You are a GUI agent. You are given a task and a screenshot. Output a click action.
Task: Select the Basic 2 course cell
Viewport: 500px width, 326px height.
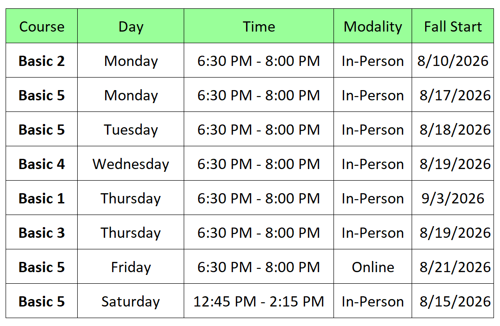(x=41, y=60)
